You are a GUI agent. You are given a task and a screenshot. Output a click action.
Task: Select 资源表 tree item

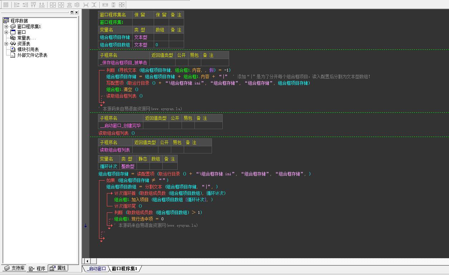24,44
